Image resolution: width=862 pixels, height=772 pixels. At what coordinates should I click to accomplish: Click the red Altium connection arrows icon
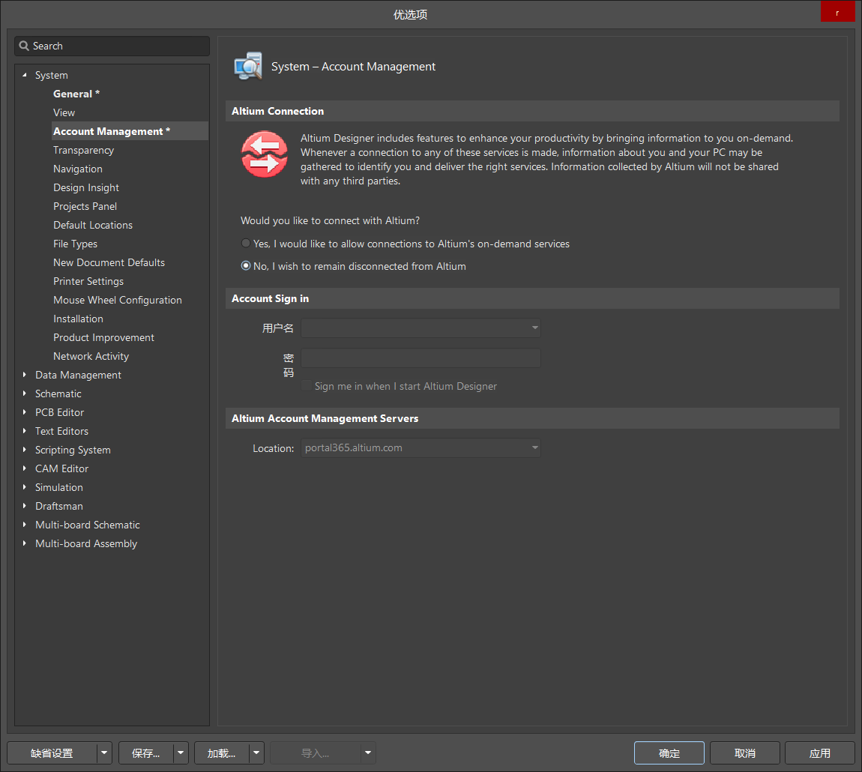[x=265, y=154]
